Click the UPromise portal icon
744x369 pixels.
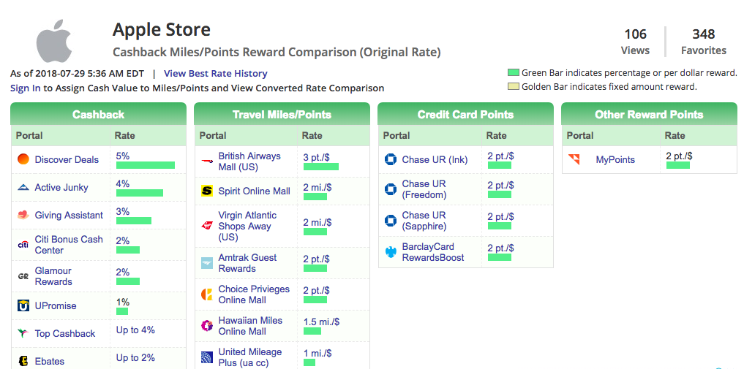pyautogui.click(x=23, y=306)
